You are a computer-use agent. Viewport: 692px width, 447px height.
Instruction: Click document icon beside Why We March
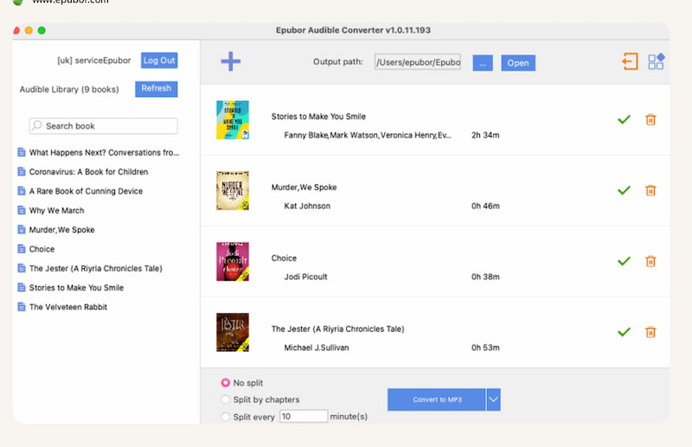tap(21, 210)
